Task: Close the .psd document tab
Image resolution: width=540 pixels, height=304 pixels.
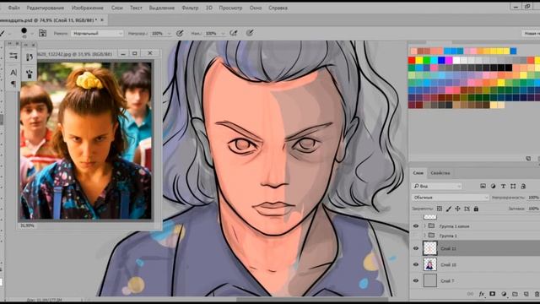Action: (102, 20)
